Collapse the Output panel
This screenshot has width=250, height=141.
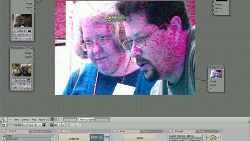point(4,131)
